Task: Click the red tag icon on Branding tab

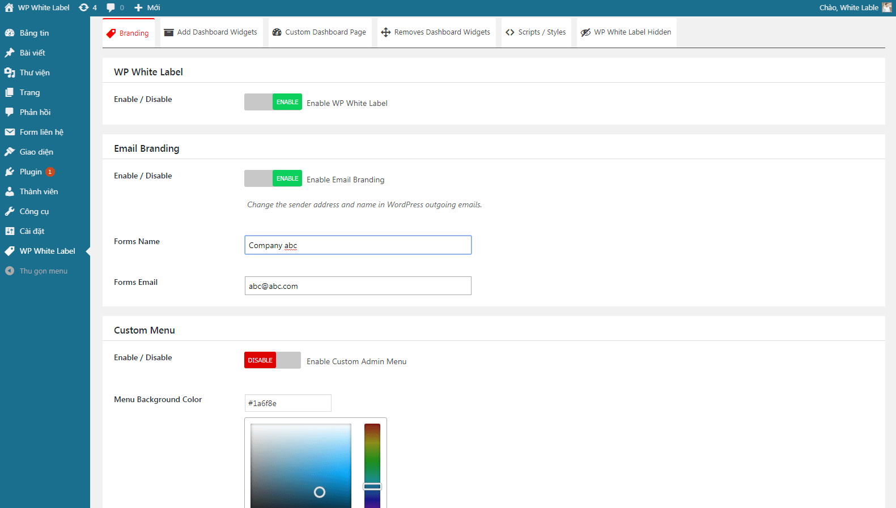Action: pos(111,33)
